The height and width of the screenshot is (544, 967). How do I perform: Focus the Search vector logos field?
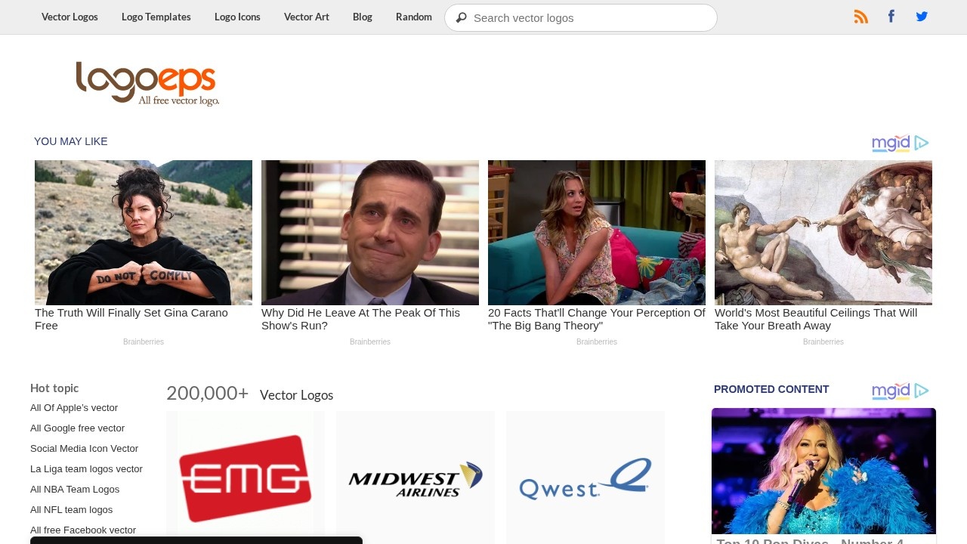(589, 17)
